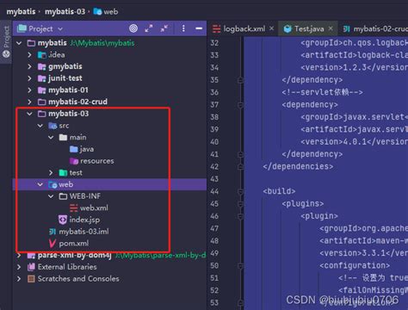Click the mybatis-03.iml file icon
The width and height of the screenshot is (408, 310).
tap(53, 232)
